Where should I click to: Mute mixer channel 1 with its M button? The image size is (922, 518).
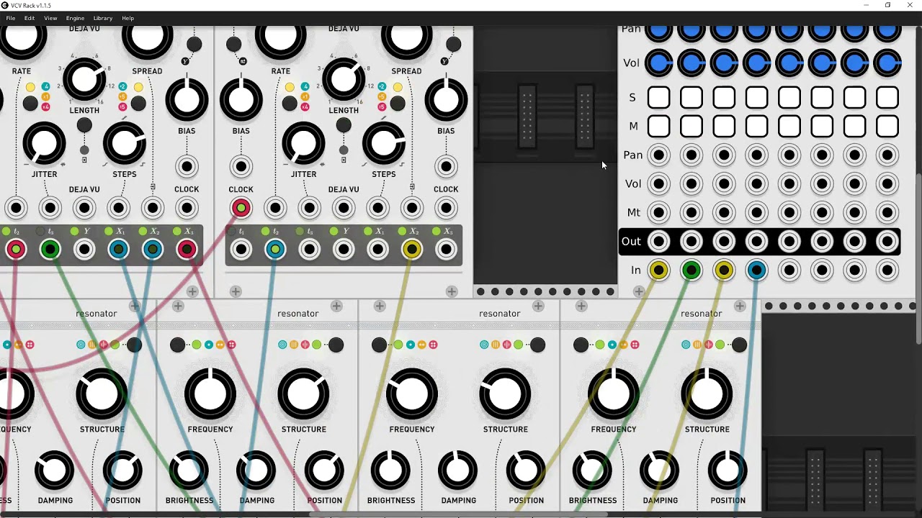tap(658, 126)
